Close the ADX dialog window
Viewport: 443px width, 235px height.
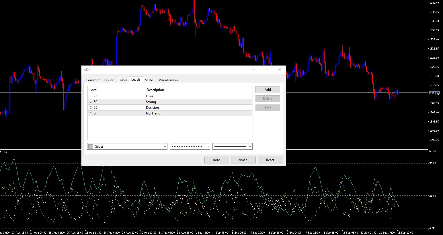click(x=279, y=70)
